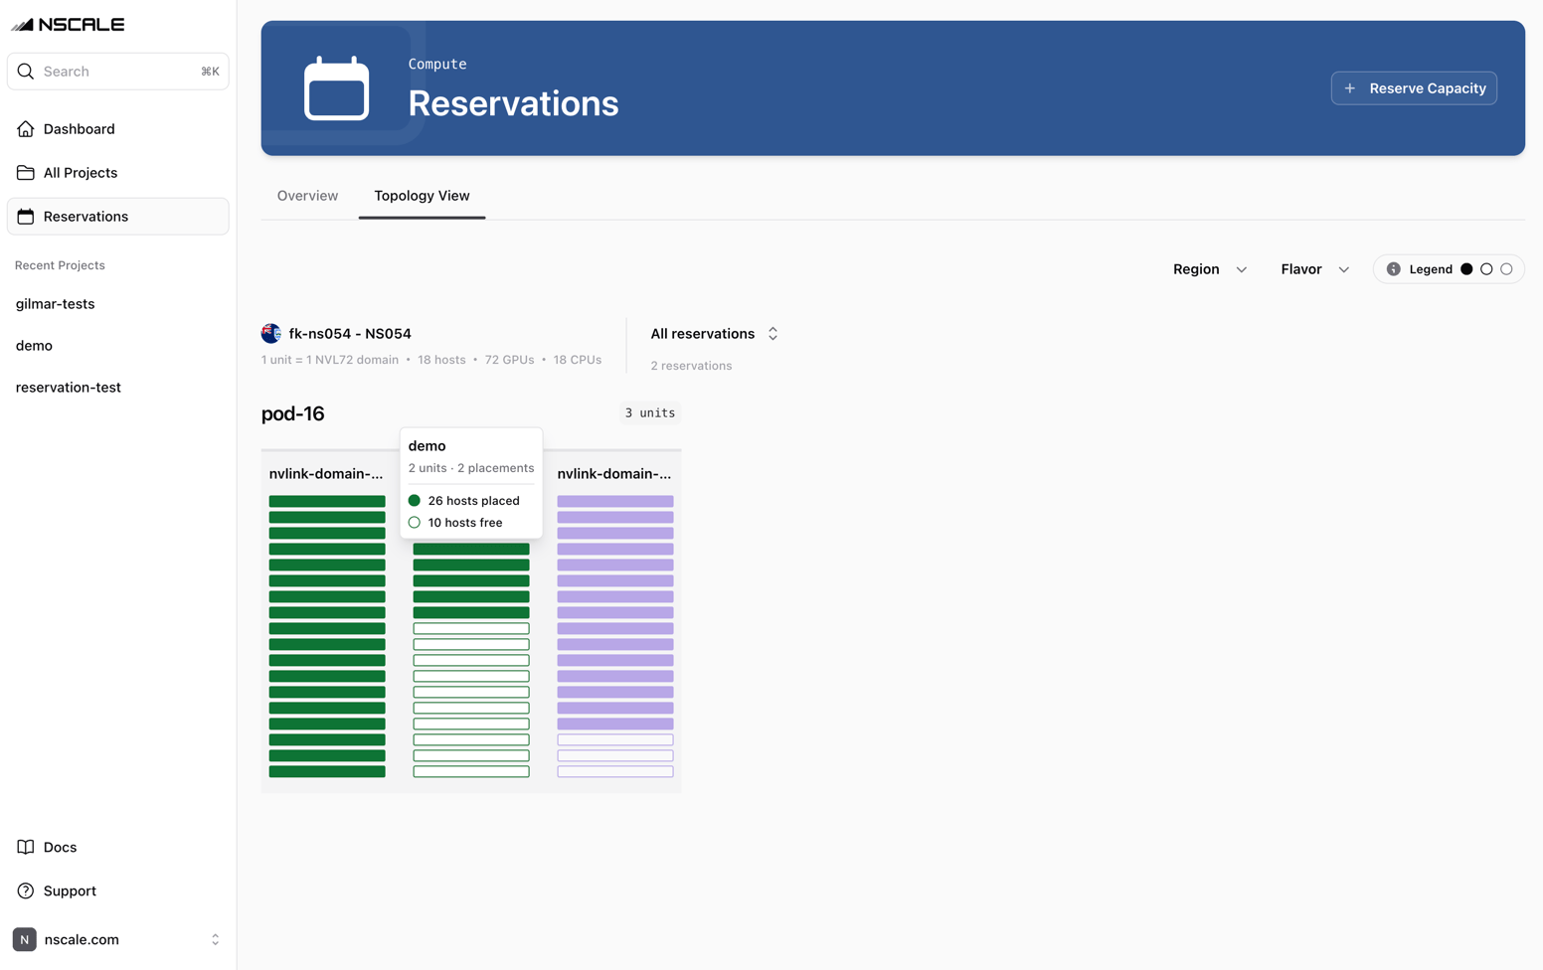Screen dimensions: 1543x970
Task: Click the plus icon on Reserve Capacity
Action: click(1350, 88)
